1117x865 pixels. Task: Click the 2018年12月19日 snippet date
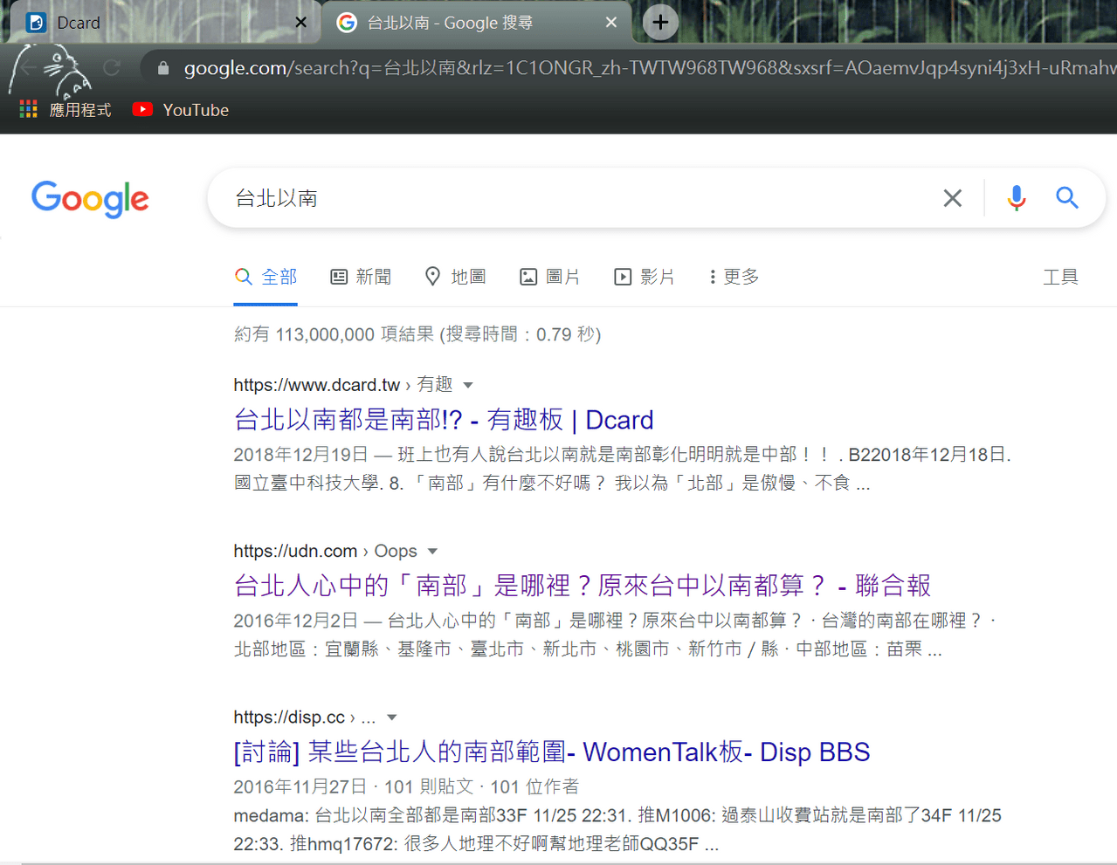coord(300,455)
